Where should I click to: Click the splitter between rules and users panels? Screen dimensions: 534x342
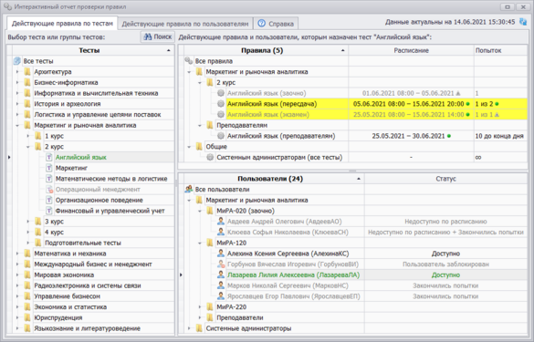tap(352, 171)
